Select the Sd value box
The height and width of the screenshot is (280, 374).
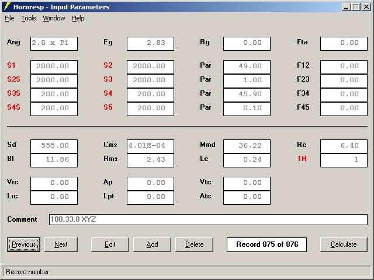tap(54, 145)
